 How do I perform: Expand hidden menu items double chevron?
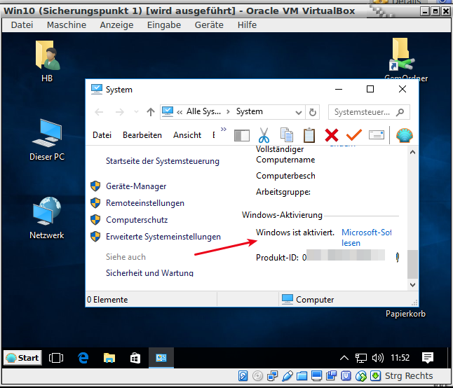224,129
